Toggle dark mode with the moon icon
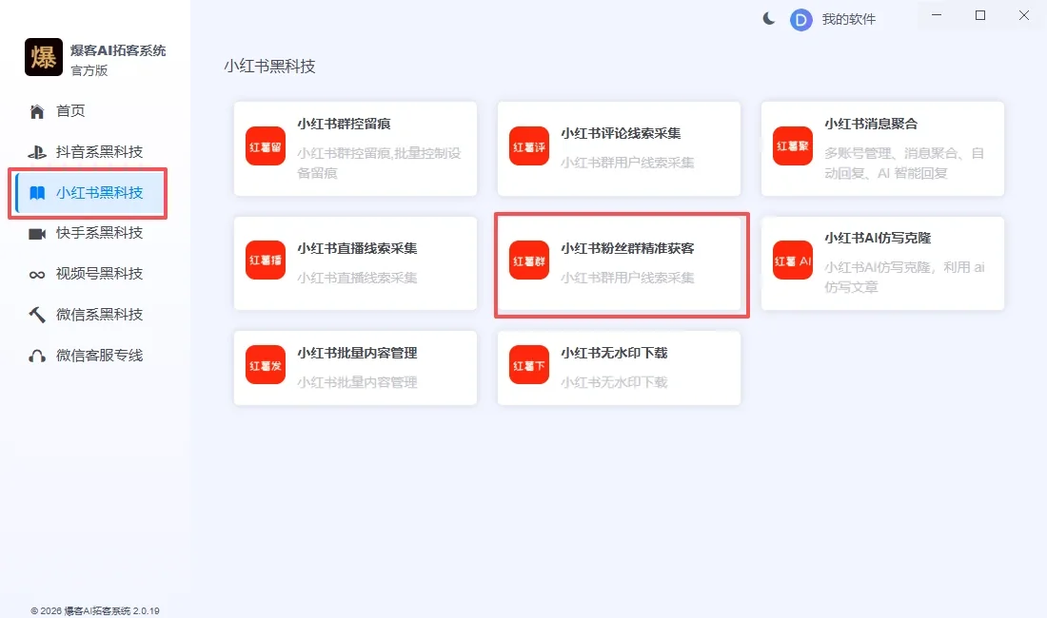 [768, 19]
